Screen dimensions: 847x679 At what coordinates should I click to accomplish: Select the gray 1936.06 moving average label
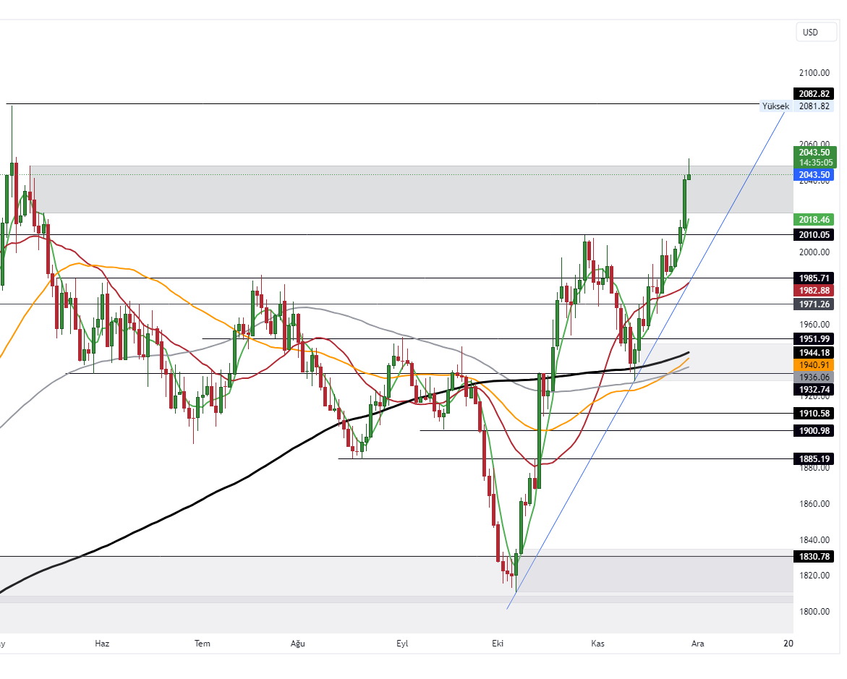click(x=814, y=377)
